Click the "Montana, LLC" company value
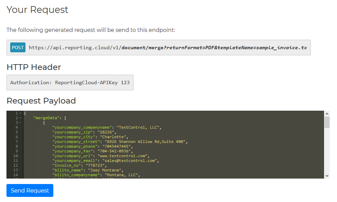Viewport: 337px width, 202px height. pos(121,175)
